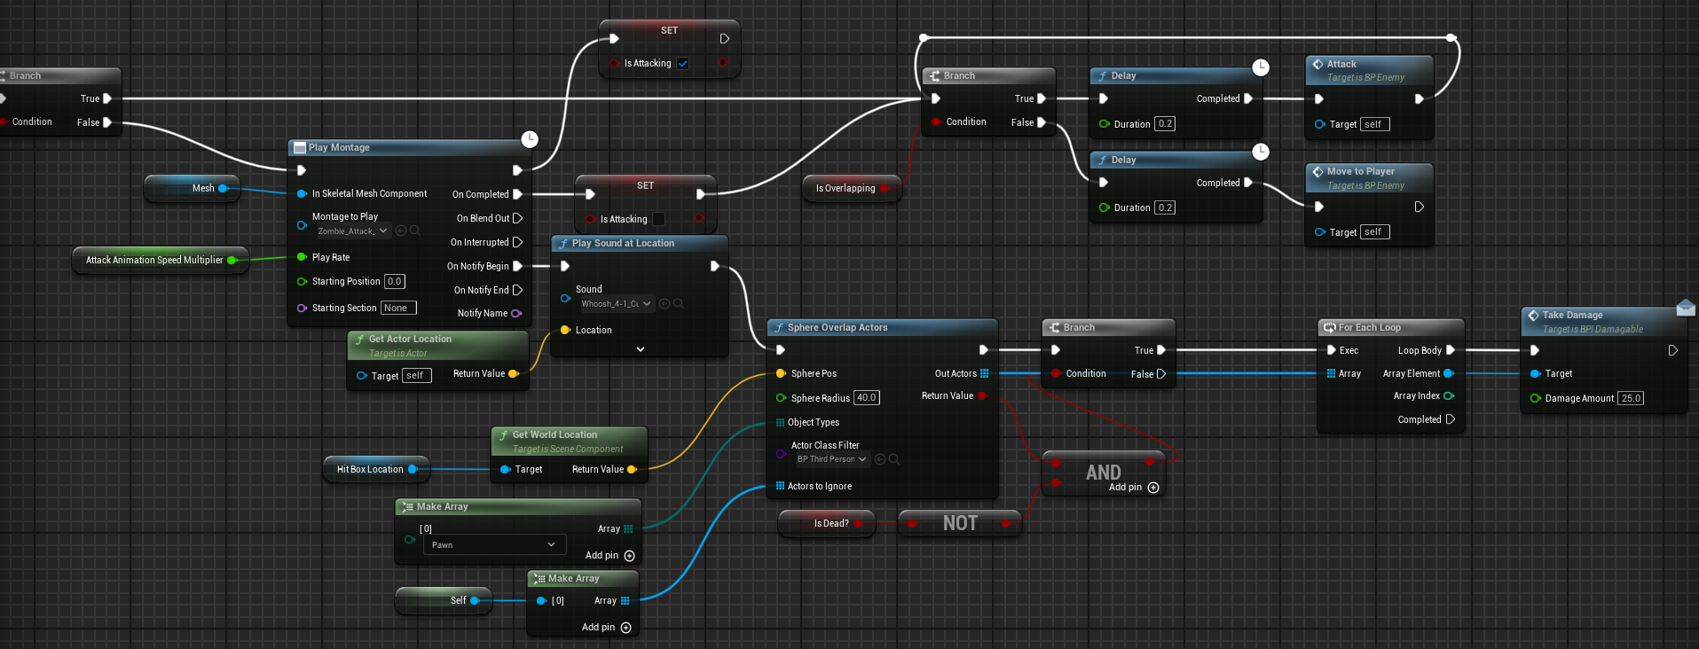Select the For Each Loop node header
Screen dimensions: 1699x649
pyautogui.click(x=1389, y=327)
